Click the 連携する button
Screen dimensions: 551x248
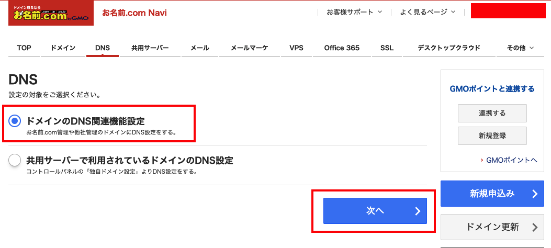[x=492, y=113]
